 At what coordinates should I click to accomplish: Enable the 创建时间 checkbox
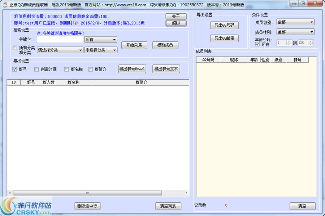tap(36, 69)
